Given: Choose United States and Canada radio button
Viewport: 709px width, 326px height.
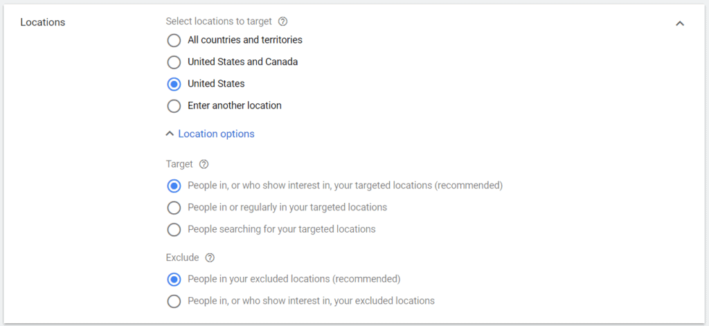Looking at the screenshot, I should click(x=174, y=62).
